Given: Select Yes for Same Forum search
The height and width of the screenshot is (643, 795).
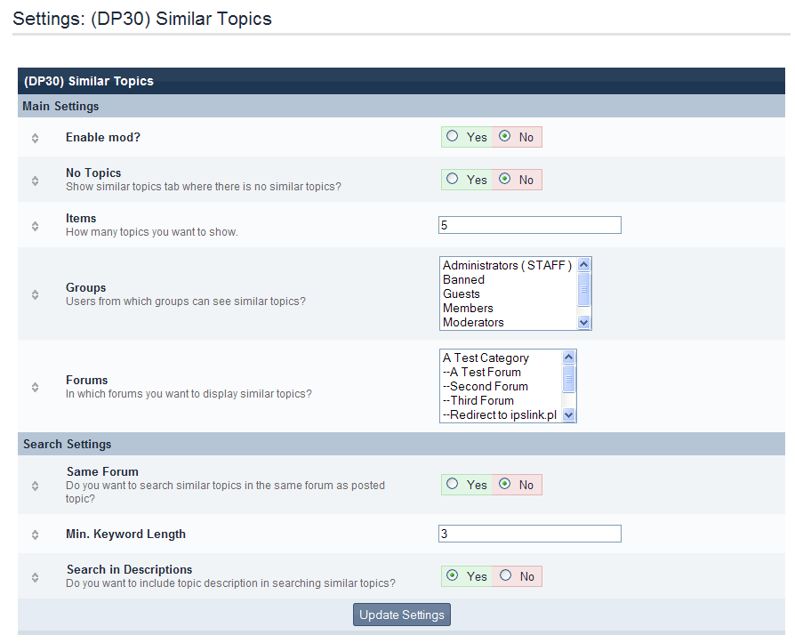Looking at the screenshot, I should click(x=453, y=485).
